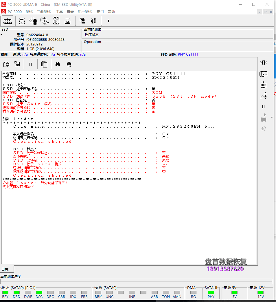The image size is (276, 302).
Task: Click the power switch circuit icon
Action: pyautogui.click(x=264, y=96)
